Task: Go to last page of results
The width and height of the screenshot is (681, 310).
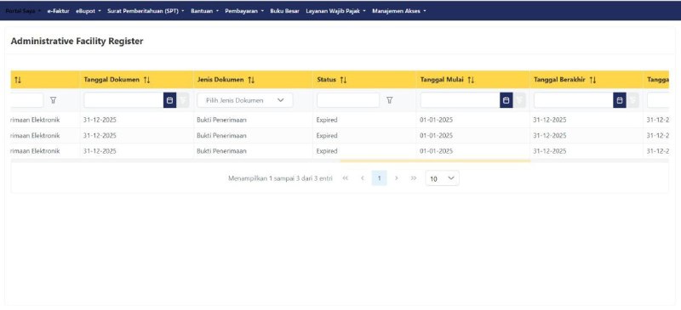Action: coord(414,178)
